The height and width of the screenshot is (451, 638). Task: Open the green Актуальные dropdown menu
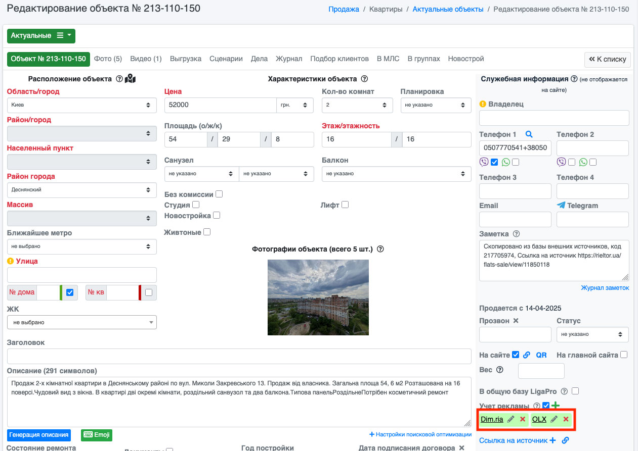coord(41,36)
